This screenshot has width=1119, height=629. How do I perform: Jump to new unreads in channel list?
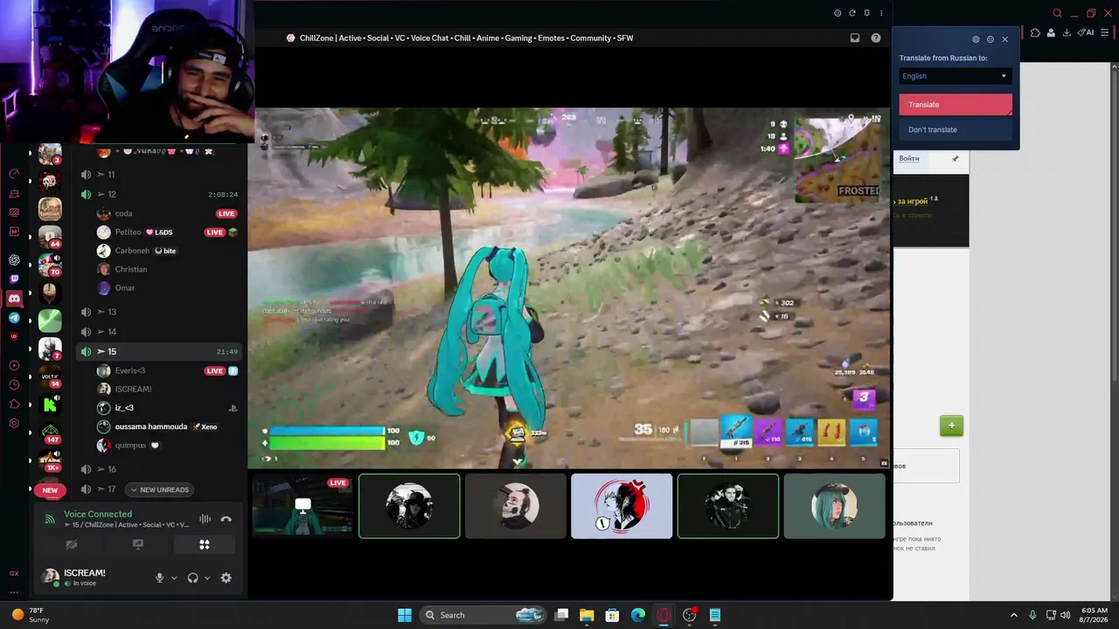click(161, 490)
